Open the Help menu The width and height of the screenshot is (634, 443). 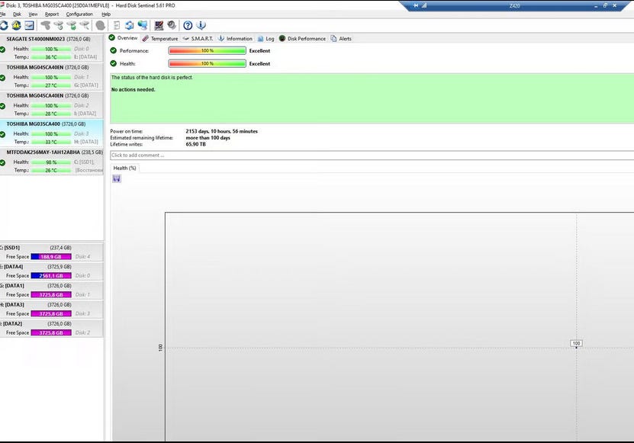click(106, 14)
